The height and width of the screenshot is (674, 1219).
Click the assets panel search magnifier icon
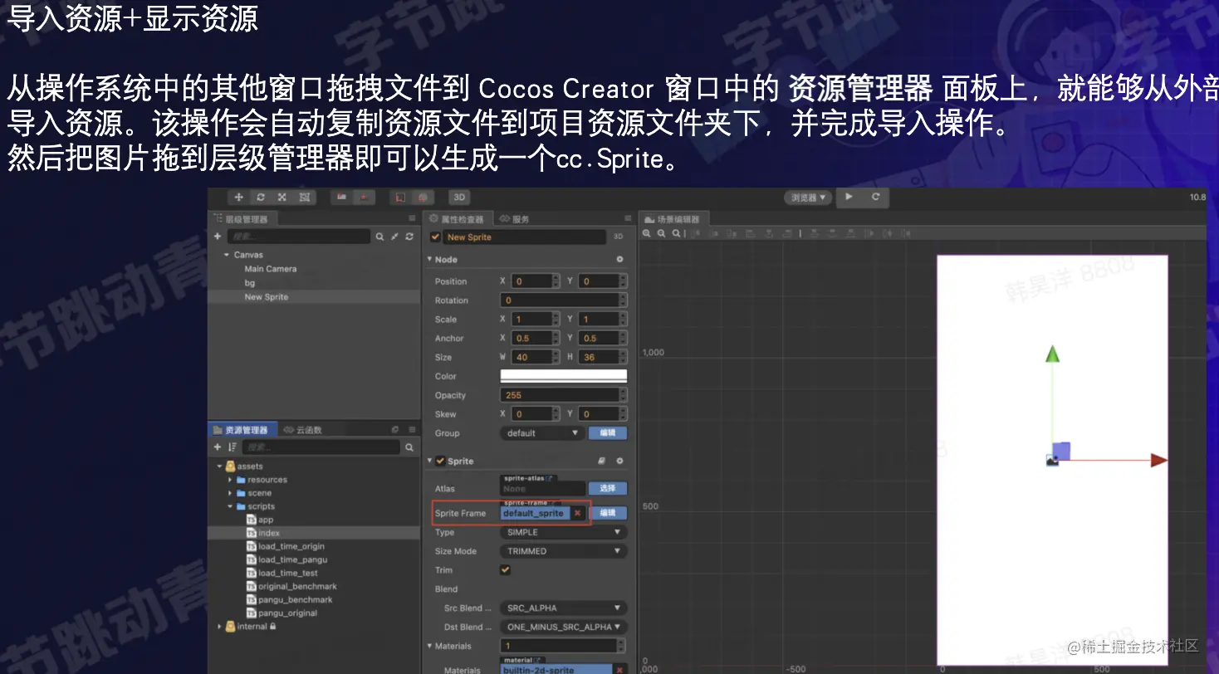pyautogui.click(x=409, y=447)
